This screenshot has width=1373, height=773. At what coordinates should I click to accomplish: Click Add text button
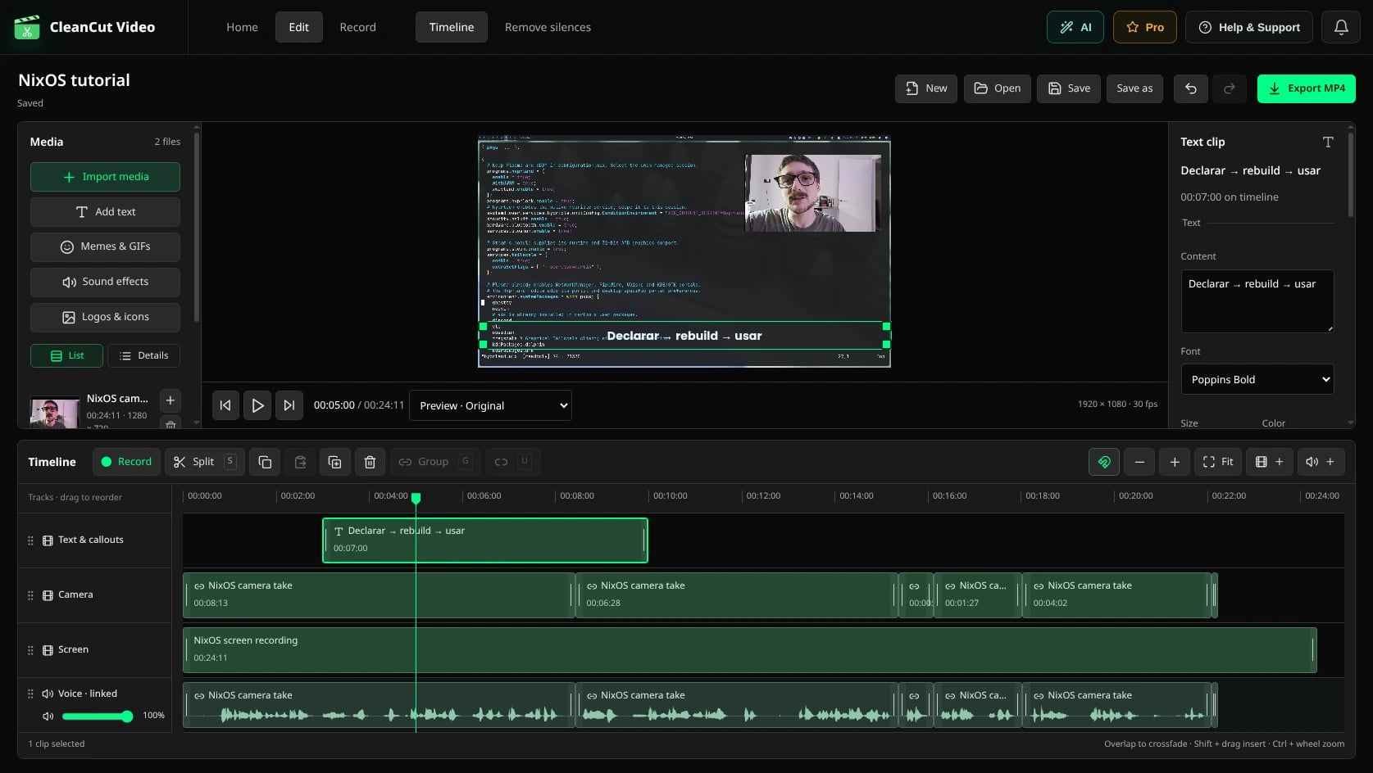point(105,212)
